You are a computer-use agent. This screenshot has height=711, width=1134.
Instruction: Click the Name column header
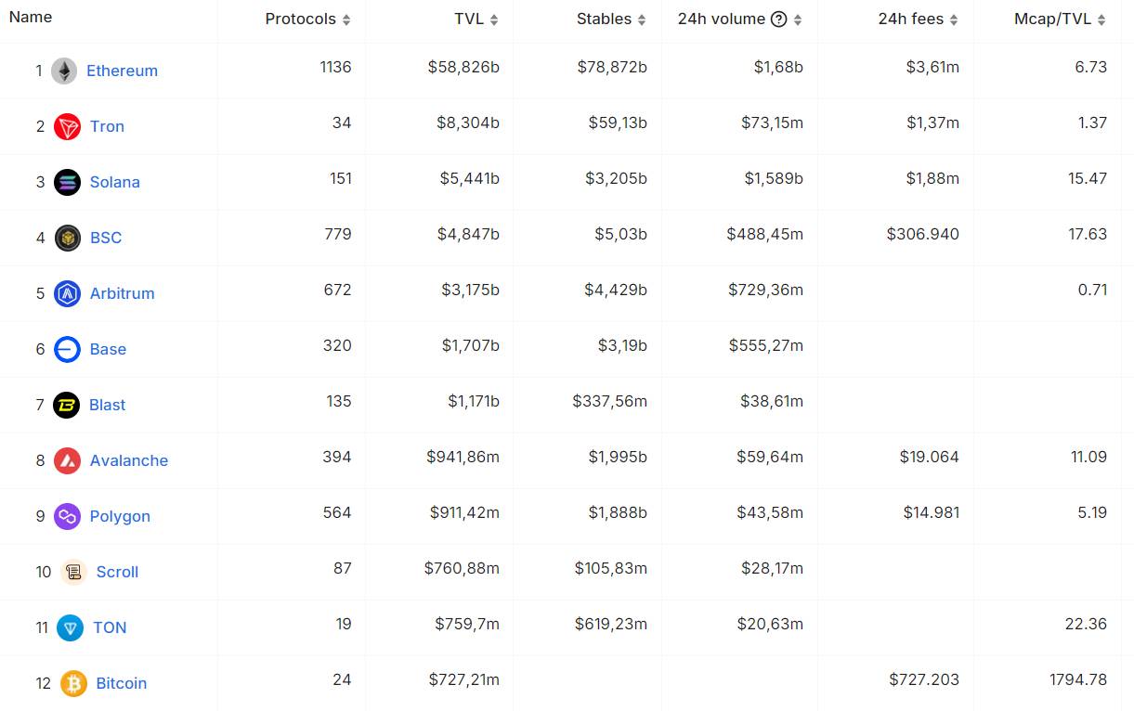point(31,17)
